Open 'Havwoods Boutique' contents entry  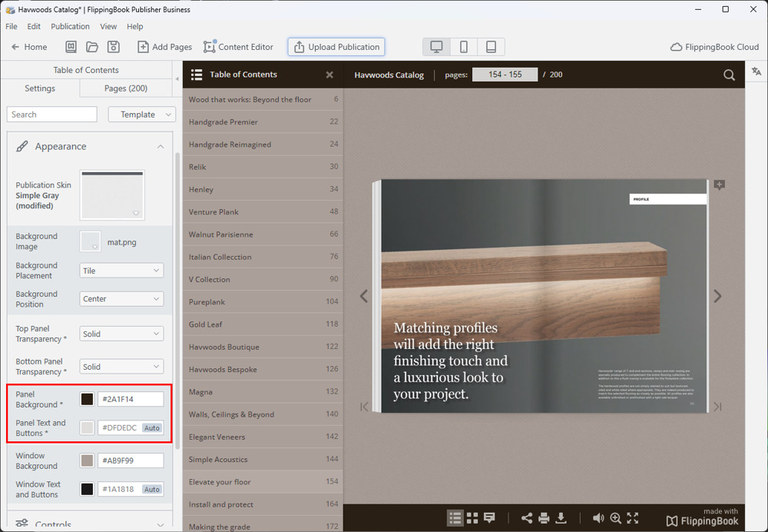pos(263,347)
